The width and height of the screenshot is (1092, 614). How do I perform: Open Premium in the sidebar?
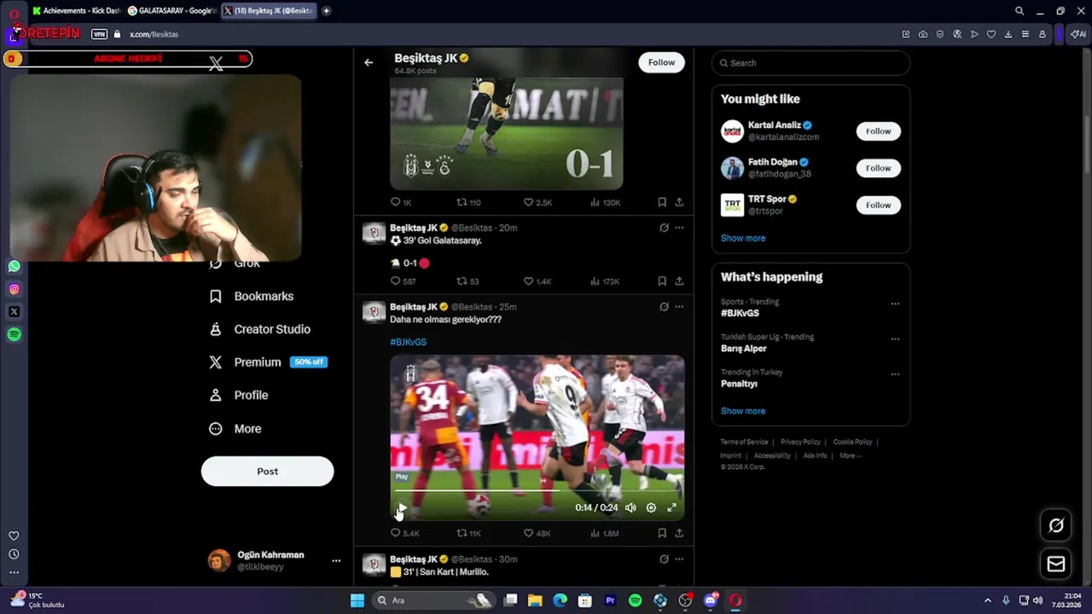[268, 362]
